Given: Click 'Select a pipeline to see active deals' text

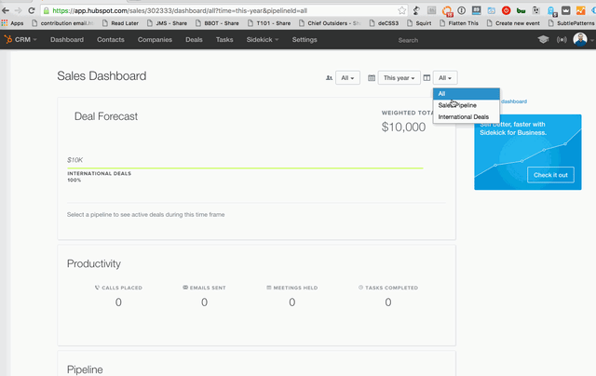Looking at the screenshot, I should 145,215.
